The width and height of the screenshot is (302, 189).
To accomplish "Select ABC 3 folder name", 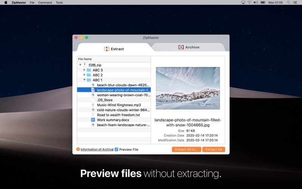I will point(98,70).
